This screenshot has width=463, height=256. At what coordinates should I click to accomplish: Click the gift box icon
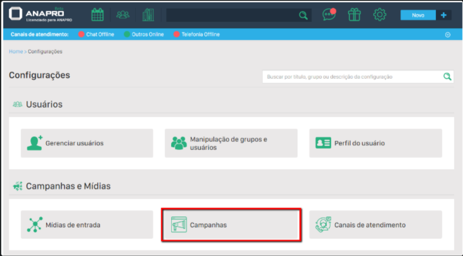click(x=354, y=15)
